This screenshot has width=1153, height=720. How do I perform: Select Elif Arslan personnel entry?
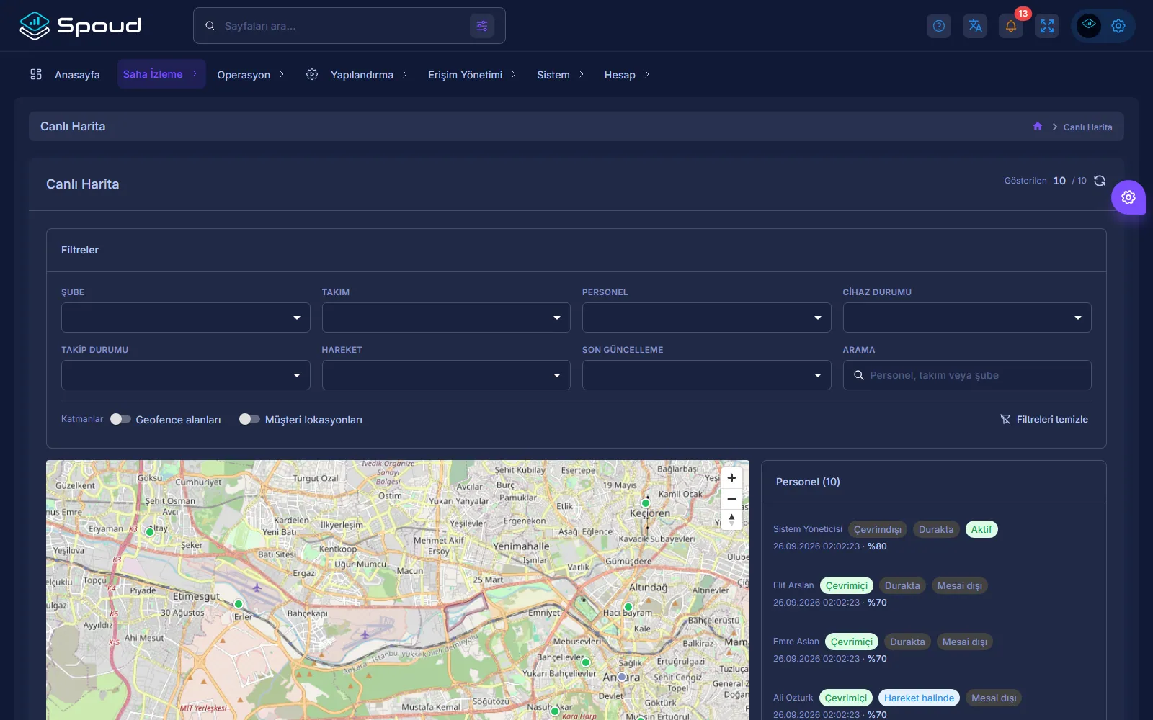coord(934,593)
